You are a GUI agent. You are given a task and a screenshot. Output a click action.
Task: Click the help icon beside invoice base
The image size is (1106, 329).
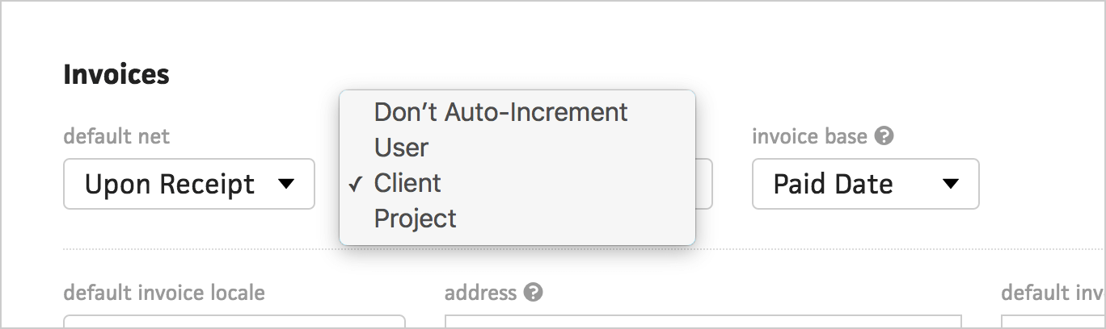884,137
